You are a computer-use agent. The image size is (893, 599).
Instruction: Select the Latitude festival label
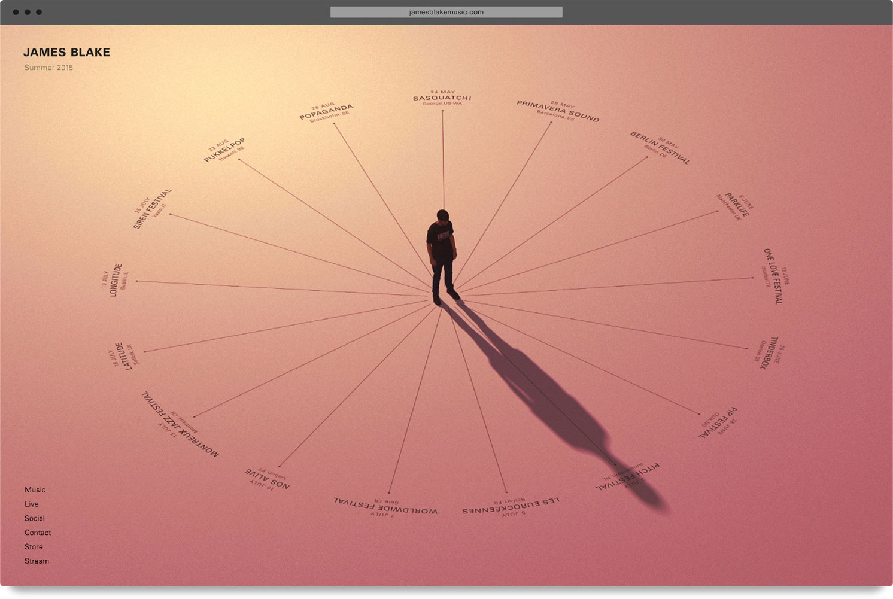124,356
